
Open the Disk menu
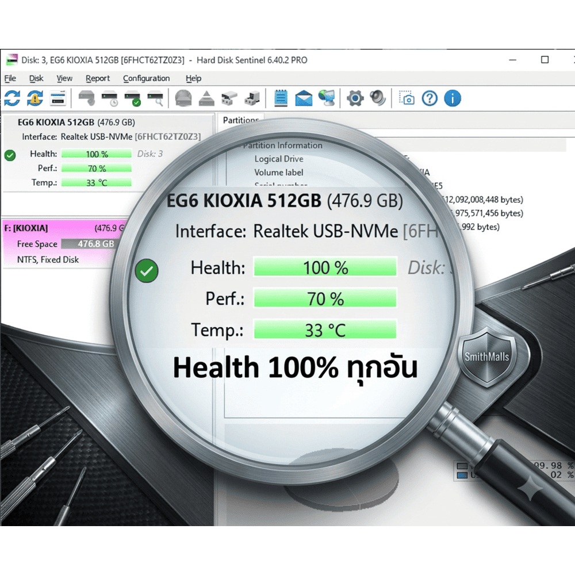click(36, 78)
